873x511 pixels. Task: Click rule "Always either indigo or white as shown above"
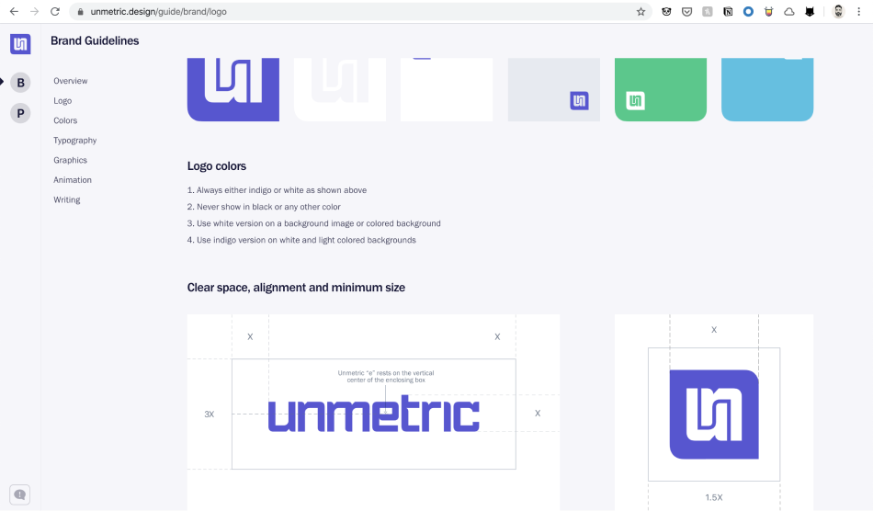277,190
